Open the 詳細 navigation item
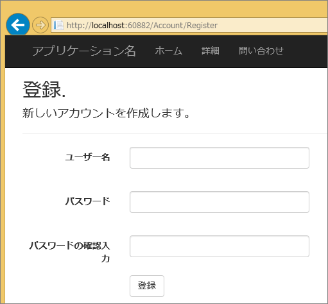The image size is (328, 304). [211, 51]
